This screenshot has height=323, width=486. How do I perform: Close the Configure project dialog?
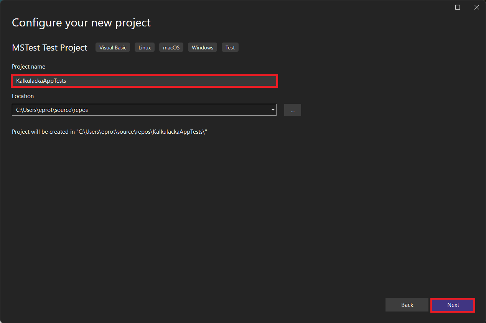[476, 7]
